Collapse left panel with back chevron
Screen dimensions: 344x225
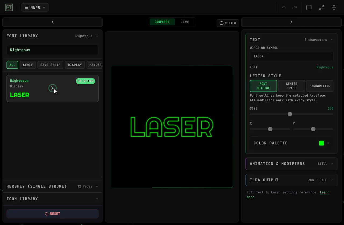(x=52, y=22)
